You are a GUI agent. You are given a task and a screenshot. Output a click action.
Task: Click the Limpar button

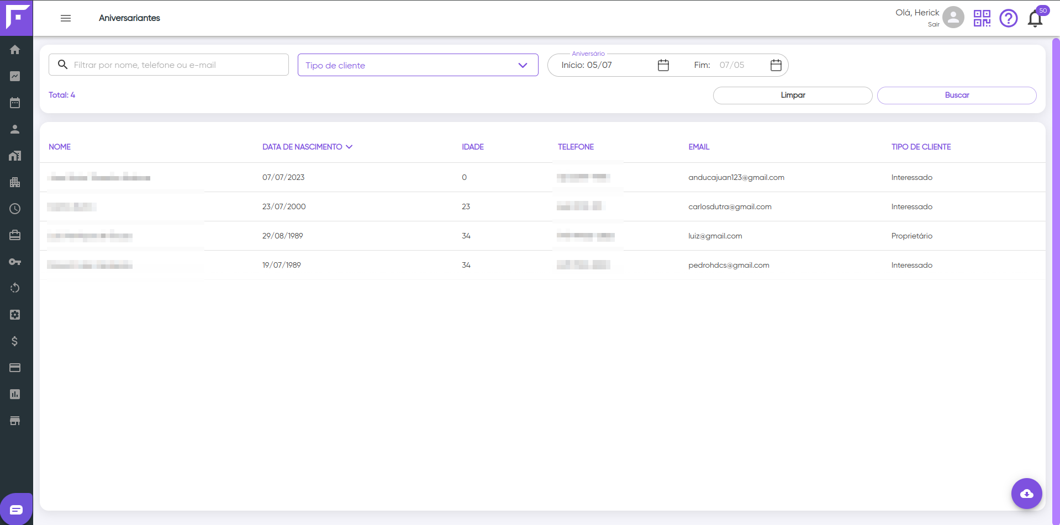[x=793, y=95]
